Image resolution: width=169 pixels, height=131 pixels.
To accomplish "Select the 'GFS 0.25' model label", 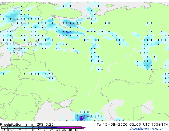I will click(45, 125).
